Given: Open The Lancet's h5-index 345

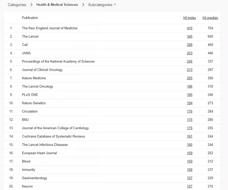Looking at the screenshot, I should click(190, 37).
